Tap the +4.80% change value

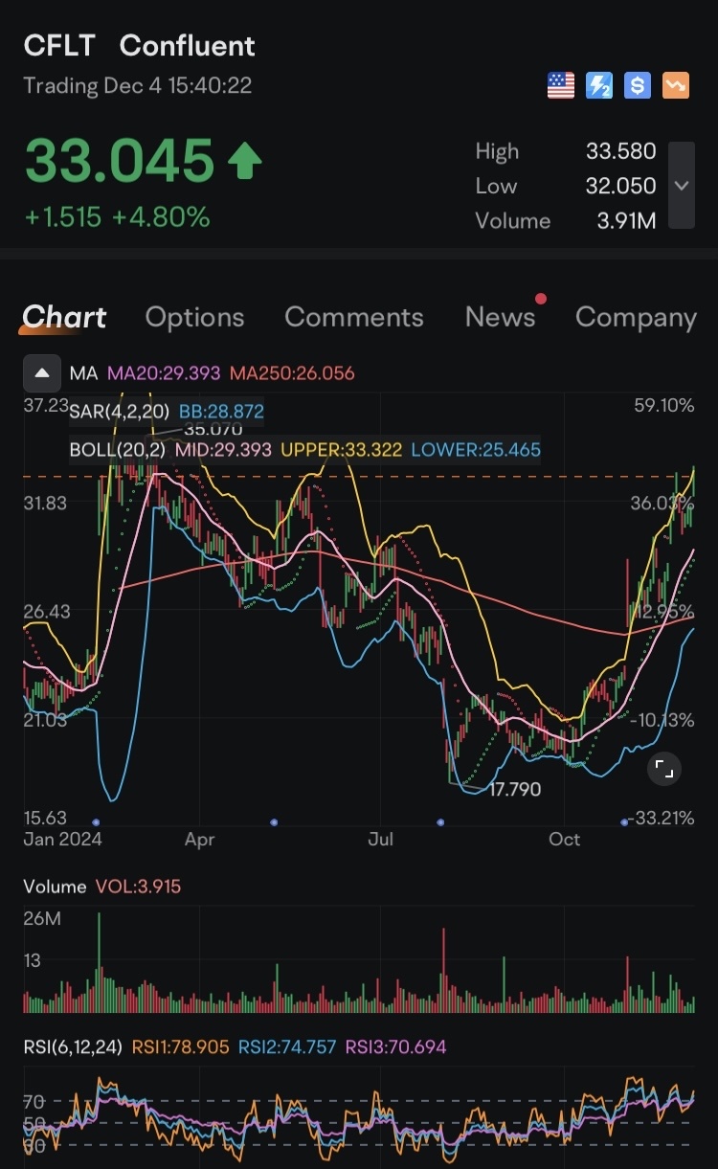[161, 217]
